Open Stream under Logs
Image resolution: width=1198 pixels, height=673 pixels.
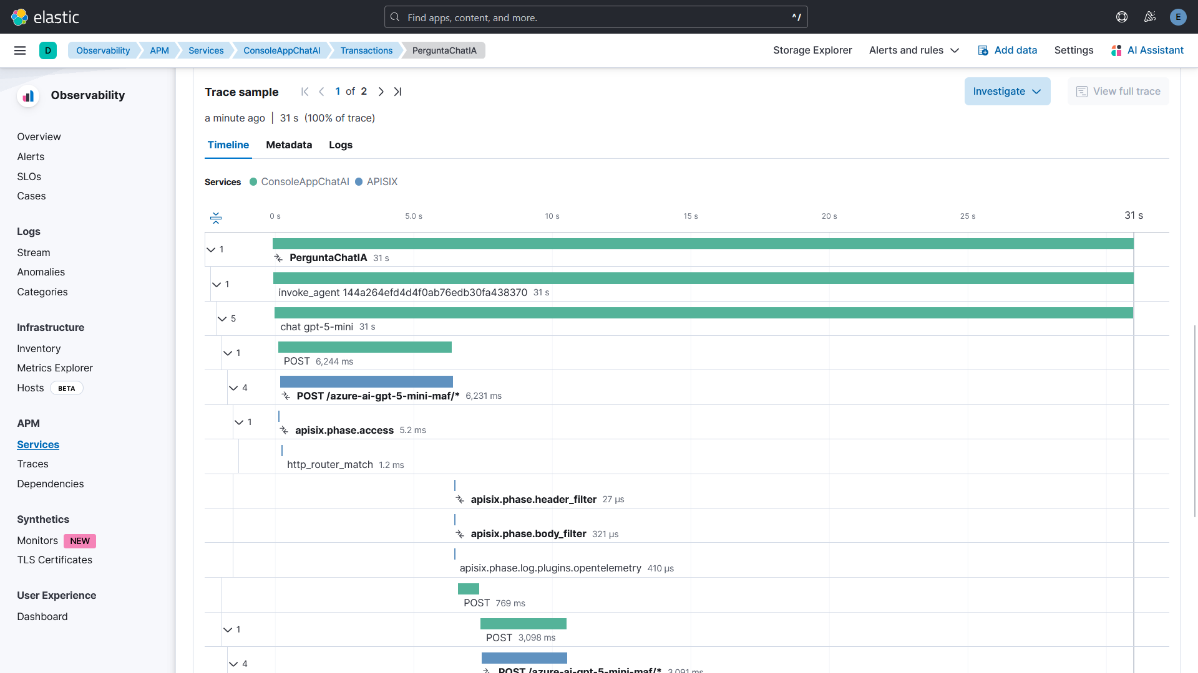click(34, 252)
